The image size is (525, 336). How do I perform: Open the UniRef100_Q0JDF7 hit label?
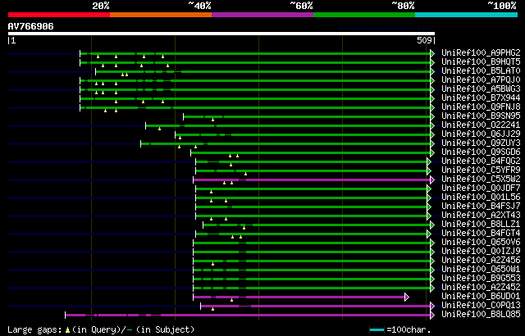click(x=481, y=188)
